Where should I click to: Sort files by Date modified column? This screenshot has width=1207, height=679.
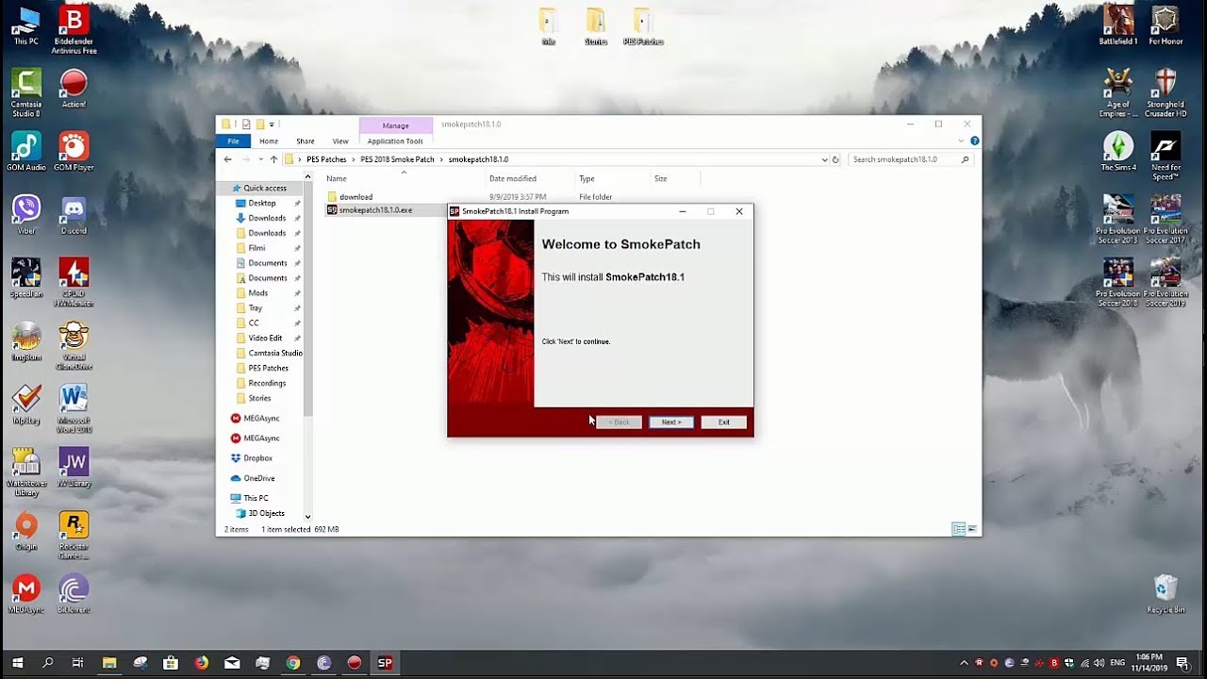513,178
